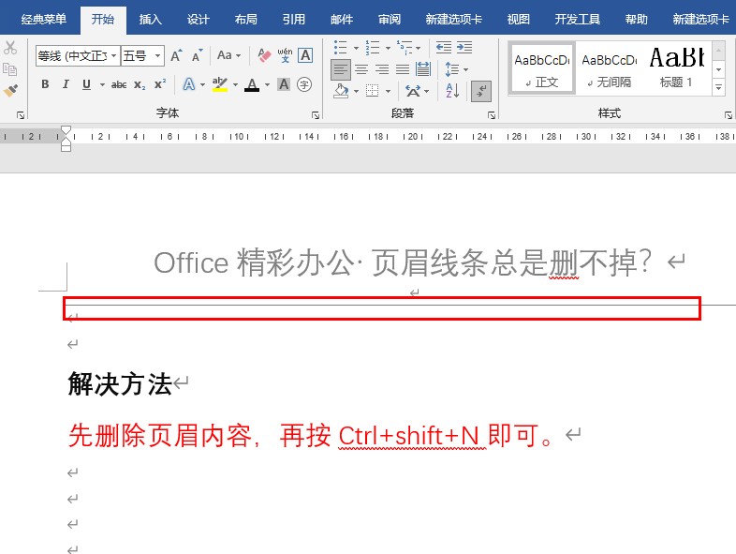
Task: Apply yellow text highlight color
Action: coord(220,84)
